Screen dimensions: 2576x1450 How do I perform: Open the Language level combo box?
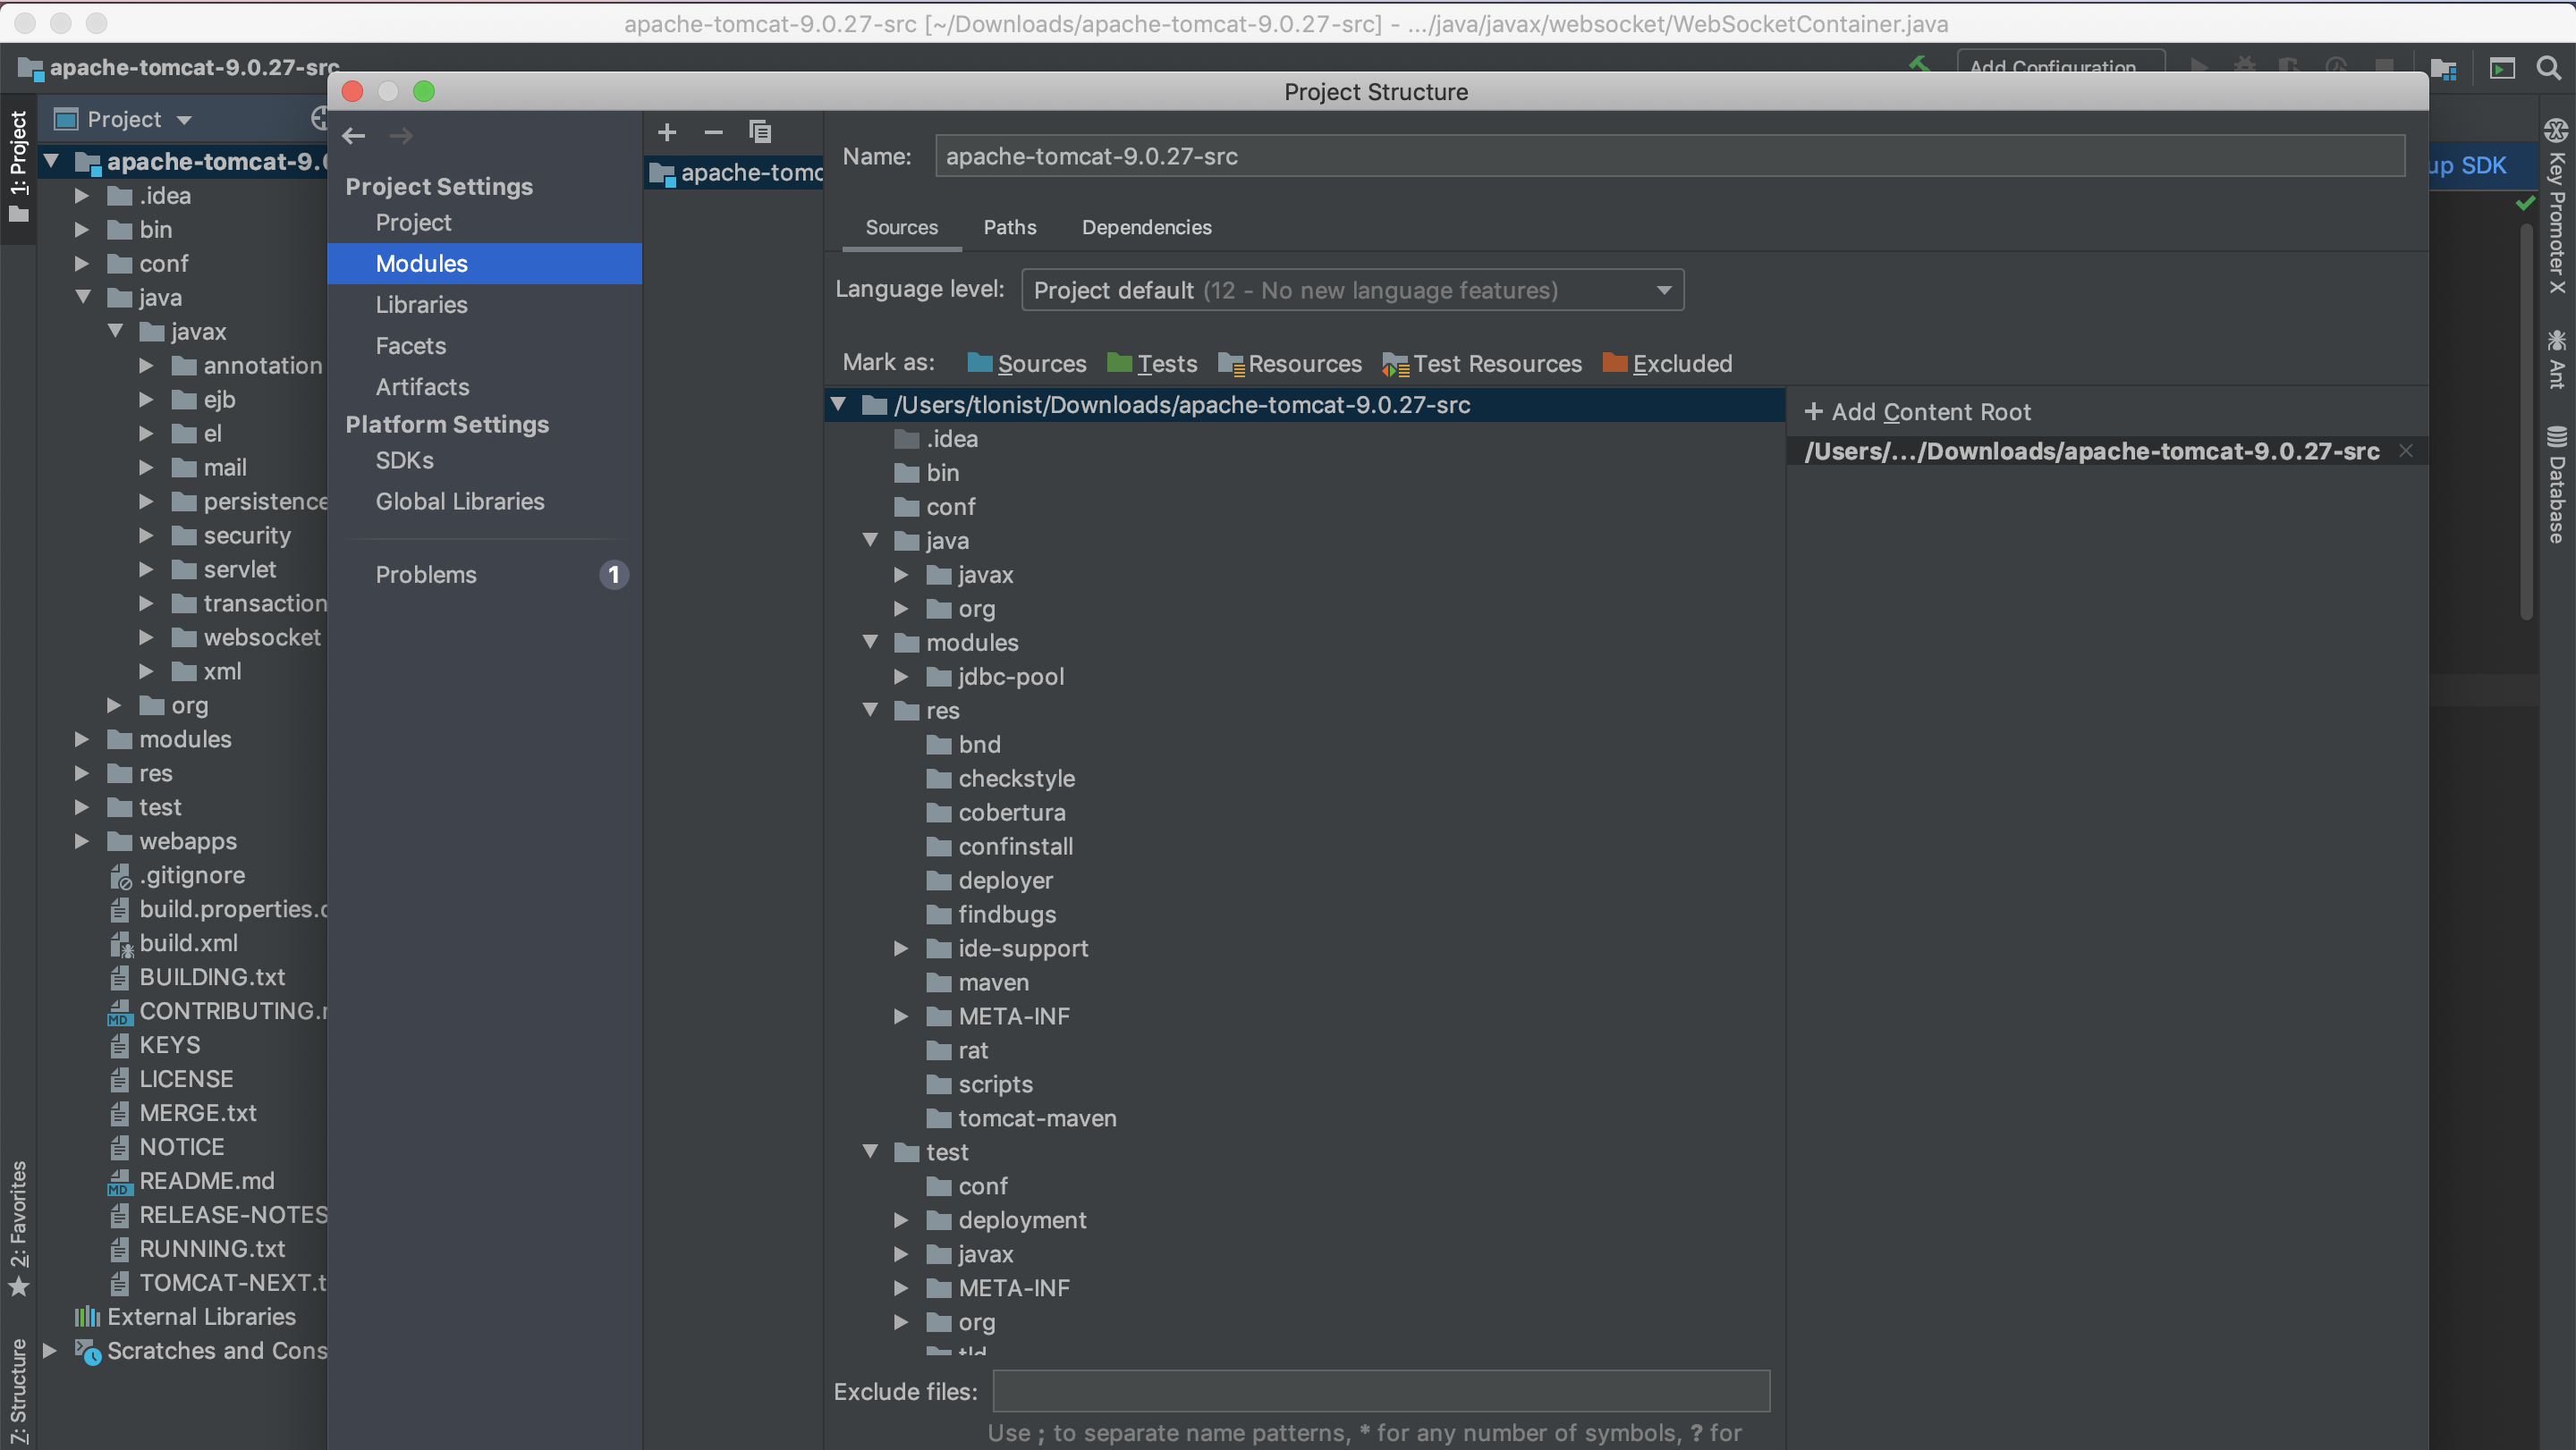1353,290
